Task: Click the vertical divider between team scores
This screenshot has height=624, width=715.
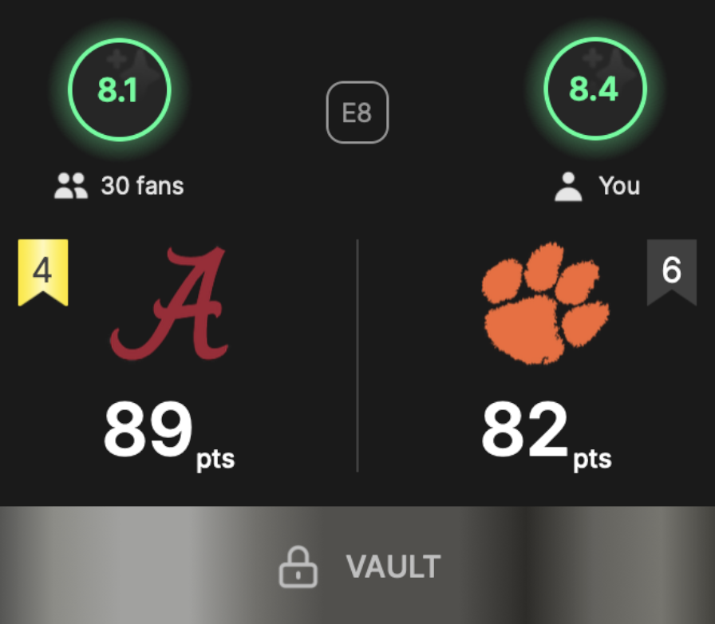Action: tap(357, 356)
